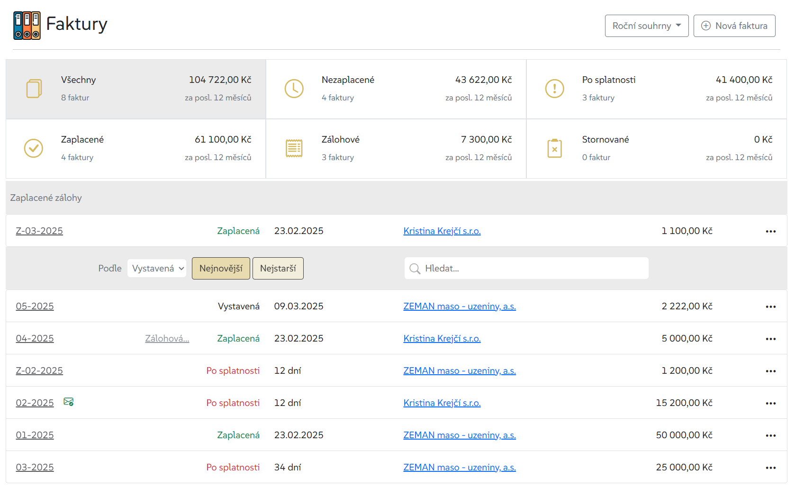The height and width of the screenshot is (487, 795).
Task: Click Po splatnosti status on Z-02-2025 row
Action: click(x=233, y=370)
